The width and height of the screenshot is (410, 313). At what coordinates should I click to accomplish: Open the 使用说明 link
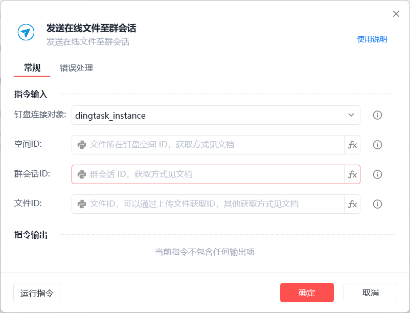point(372,39)
